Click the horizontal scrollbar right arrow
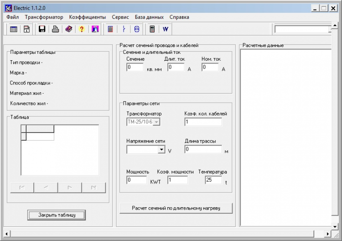This screenshot has height=241, width=342. click(327, 234)
